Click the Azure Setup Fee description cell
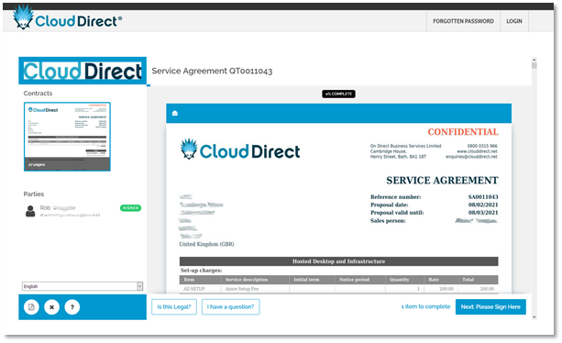This screenshot has height=343, width=562. [242, 289]
